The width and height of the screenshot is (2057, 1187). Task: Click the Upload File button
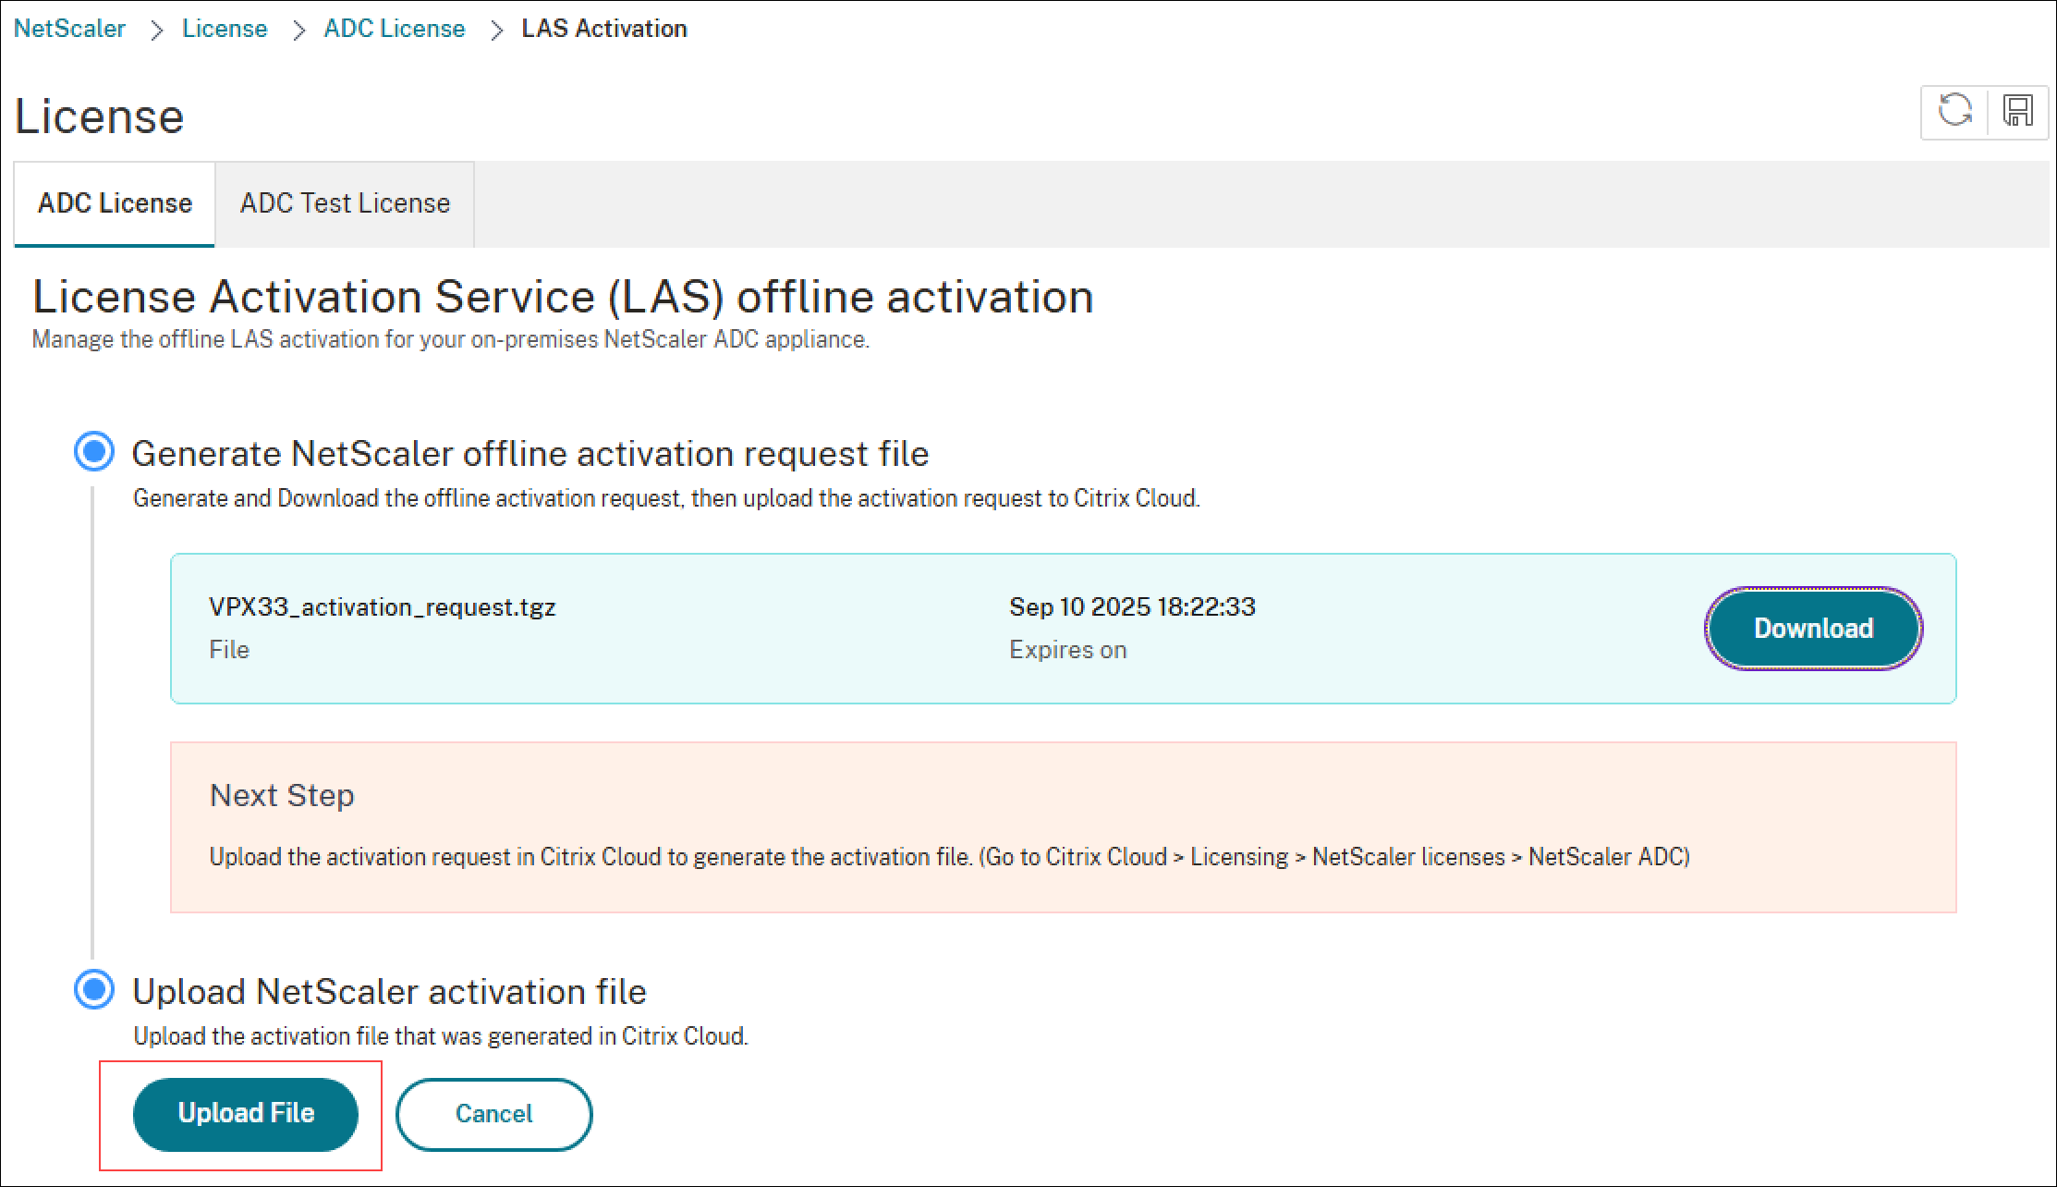(x=246, y=1114)
